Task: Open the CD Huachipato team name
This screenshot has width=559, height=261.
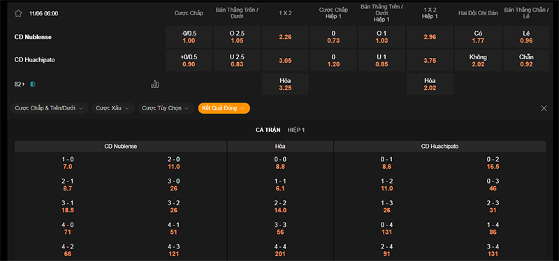Action: [x=34, y=60]
